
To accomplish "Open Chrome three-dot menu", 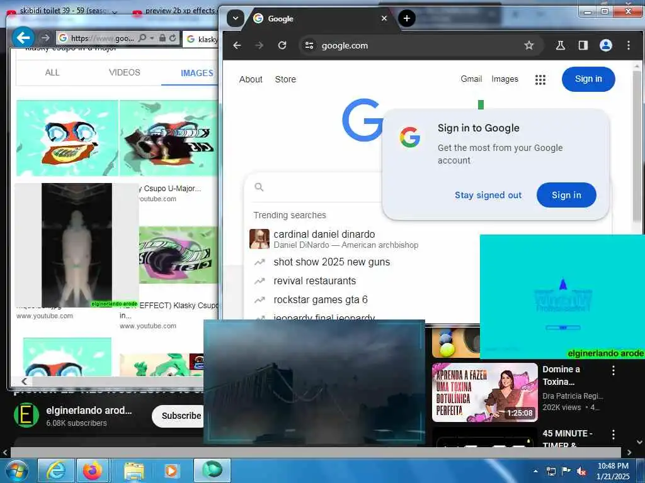I will pyautogui.click(x=628, y=45).
